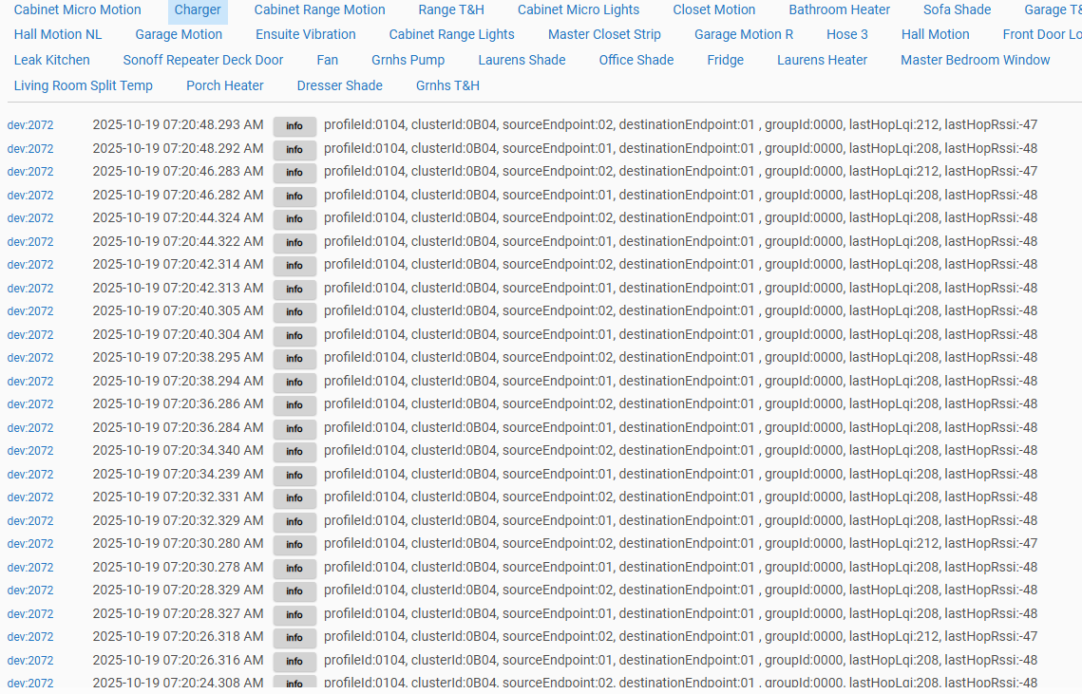Follow dev:2072 link for 07:20:34.340 entry
Image resolution: width=1082 pixels, height=694 pixels.
pos(30,451)
